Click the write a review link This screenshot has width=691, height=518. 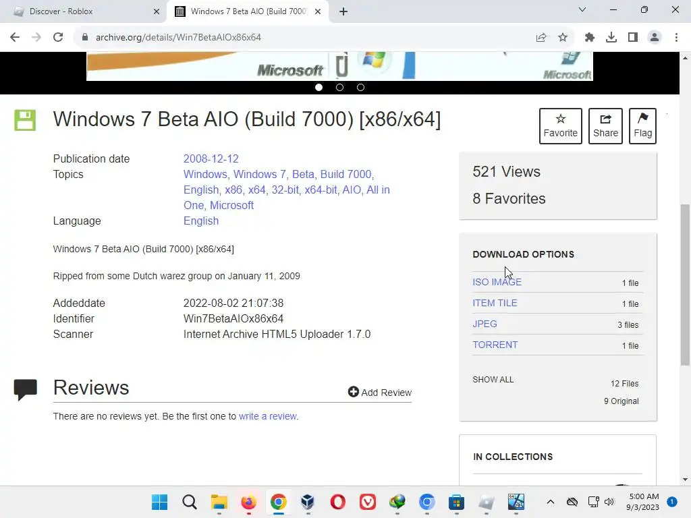point(267,416)
